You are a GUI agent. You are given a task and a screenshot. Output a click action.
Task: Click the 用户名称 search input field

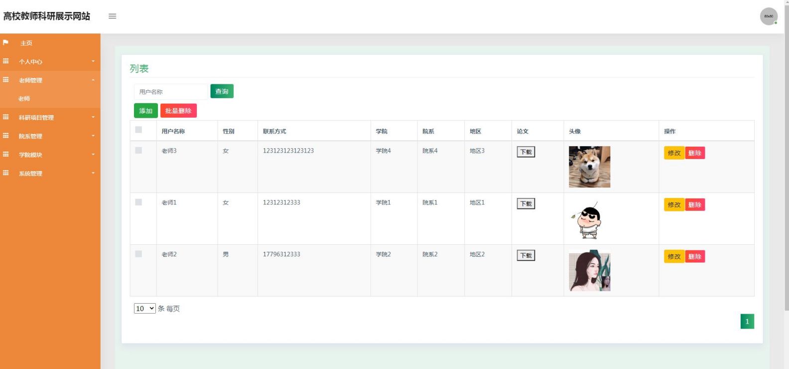(x=171, y=92)
